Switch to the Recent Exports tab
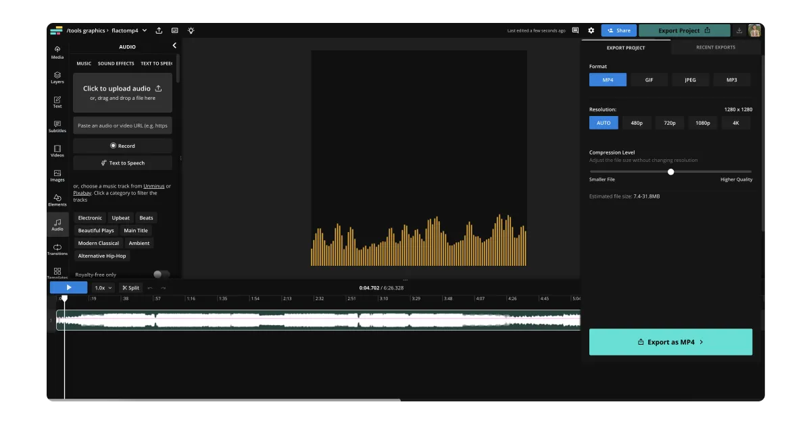Viewport: 811px width, 425px height. pyautogui.click(x=716, y=47)
